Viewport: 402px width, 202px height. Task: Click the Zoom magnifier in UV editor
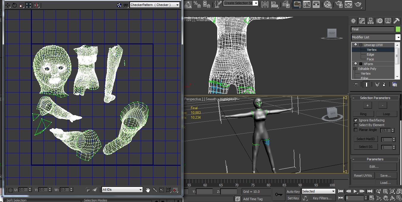click(x=155, y=190)
